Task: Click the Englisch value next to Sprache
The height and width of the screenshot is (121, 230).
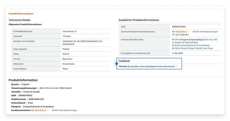Action: coord(25,84)
